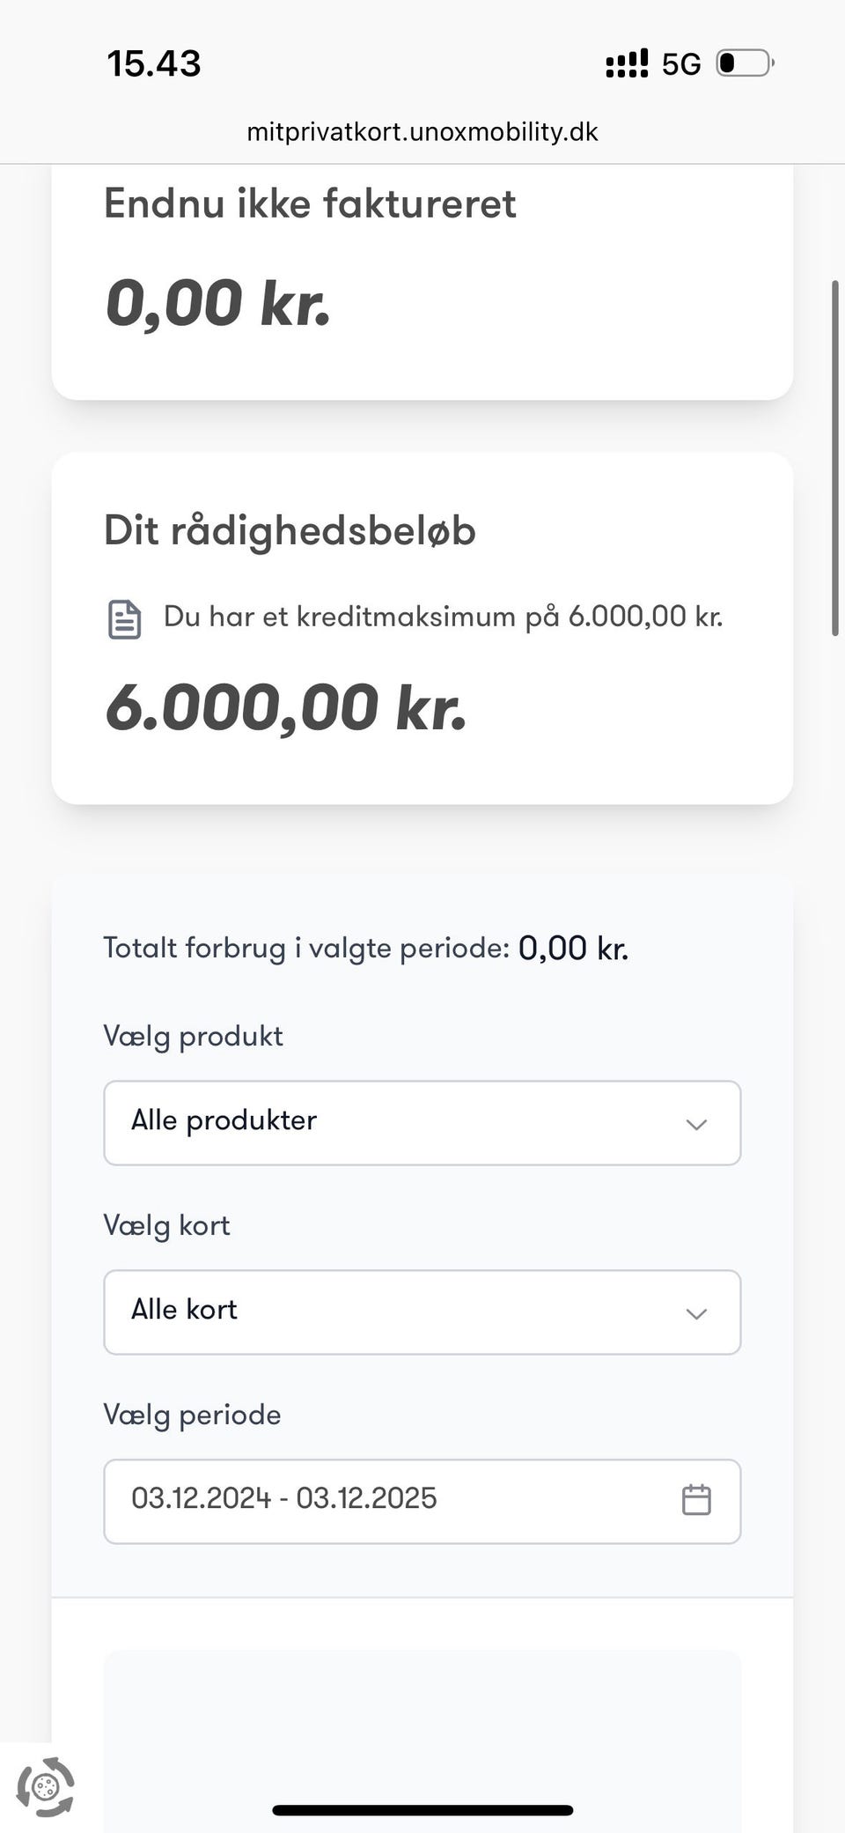The image size is (845, 1833).
Task: Open the Alle produkter dropdown
Action: coord(422,1123)
